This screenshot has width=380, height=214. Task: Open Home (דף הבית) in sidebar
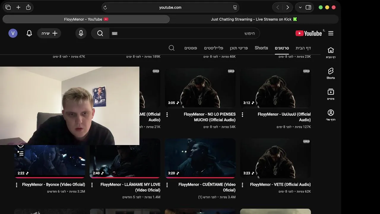click(x=331, y=53)
